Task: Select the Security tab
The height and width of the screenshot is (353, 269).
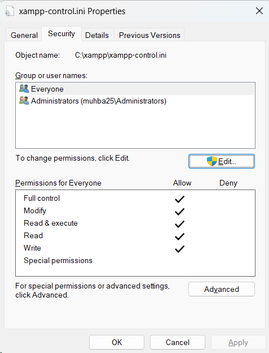Action: click(61, 34)
